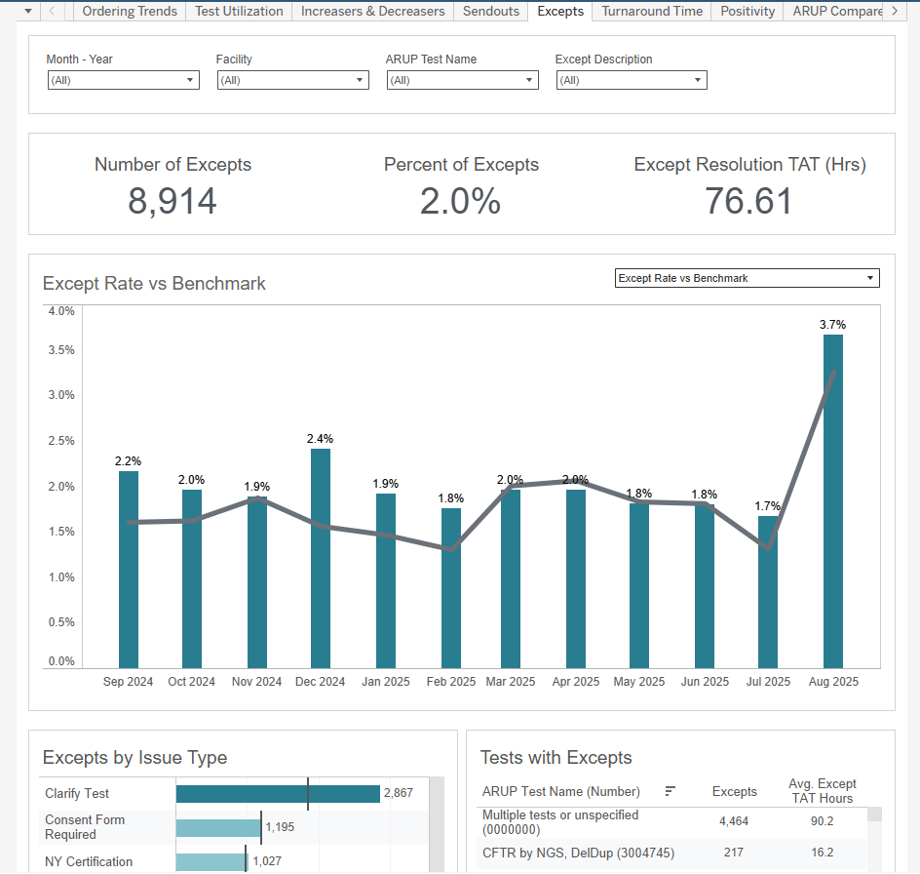Select the Aug 2025 bar in chart
The image size is (920, 874).
click(833, 500)
